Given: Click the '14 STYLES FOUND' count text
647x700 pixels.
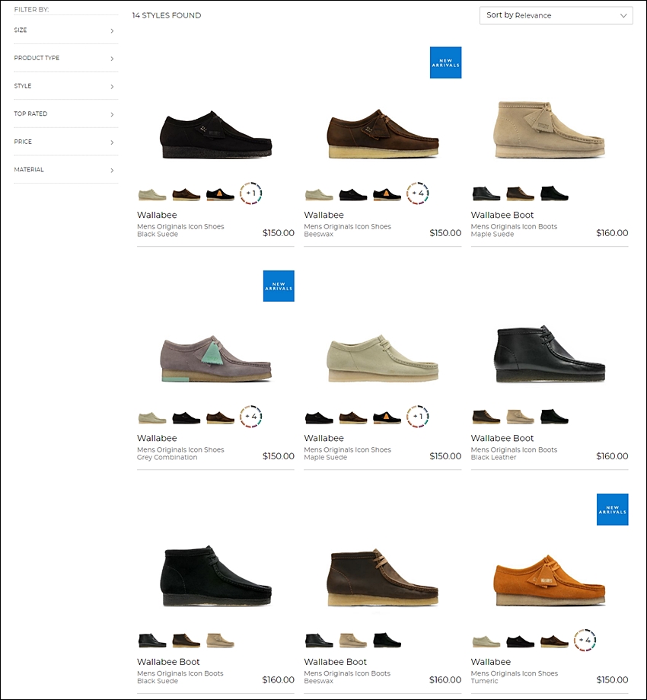Looking at the screenshot, I should [167, 16].
